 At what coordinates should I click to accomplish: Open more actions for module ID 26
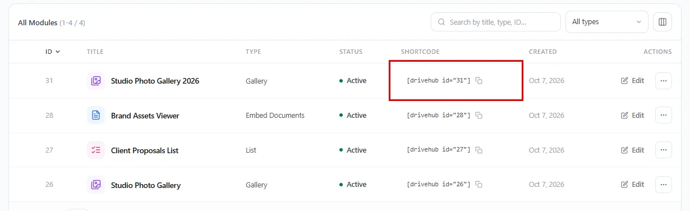(x=663, y=185)
